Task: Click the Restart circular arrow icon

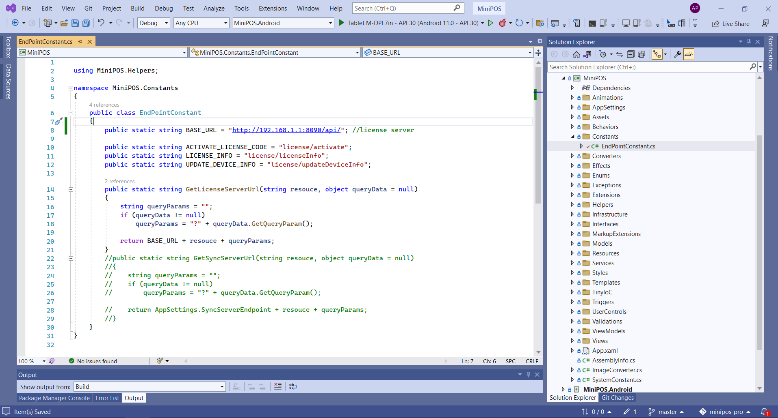Action: tap(519, 23)
